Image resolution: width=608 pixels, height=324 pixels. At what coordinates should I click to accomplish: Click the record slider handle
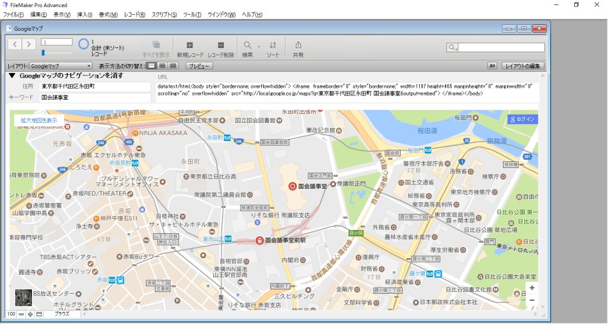click(43, 52)
